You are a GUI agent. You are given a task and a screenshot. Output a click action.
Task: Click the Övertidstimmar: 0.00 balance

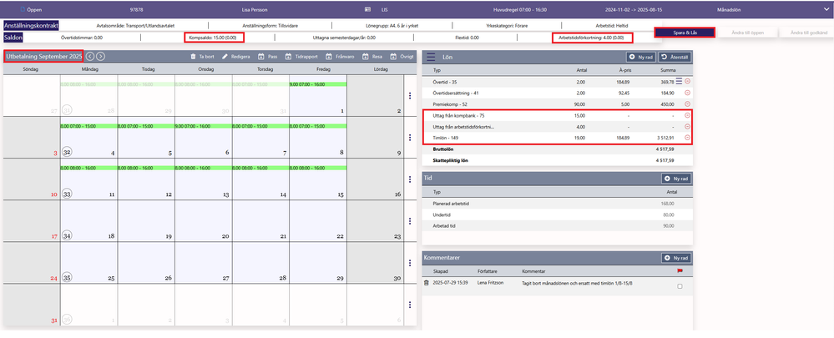82,38
